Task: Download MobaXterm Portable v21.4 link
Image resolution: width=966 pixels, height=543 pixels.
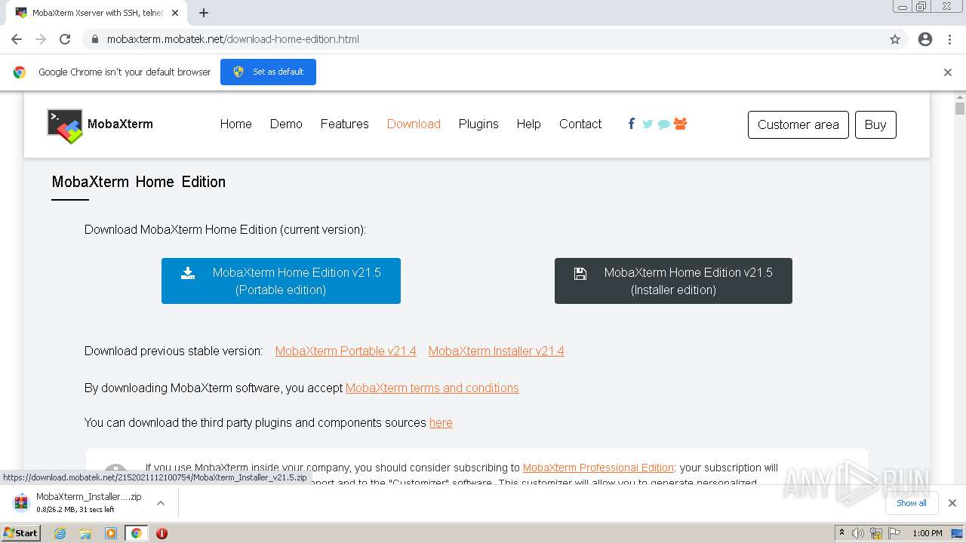Action: tap(346, 351)
